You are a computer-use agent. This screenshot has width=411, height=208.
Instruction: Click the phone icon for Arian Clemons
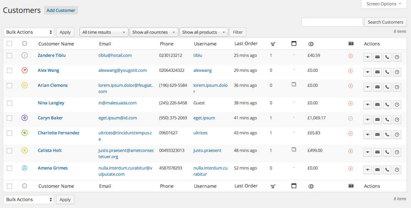coord(387,87)
